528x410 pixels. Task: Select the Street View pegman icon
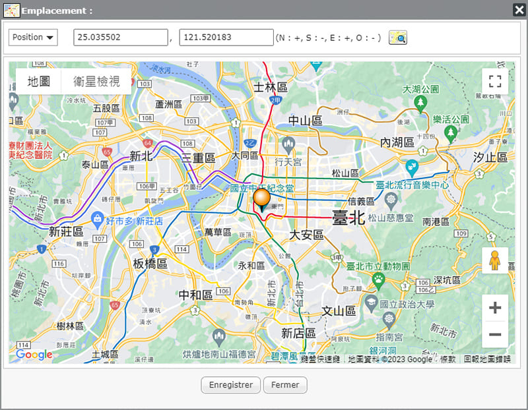pyautogui.click(x=494, y=260)
